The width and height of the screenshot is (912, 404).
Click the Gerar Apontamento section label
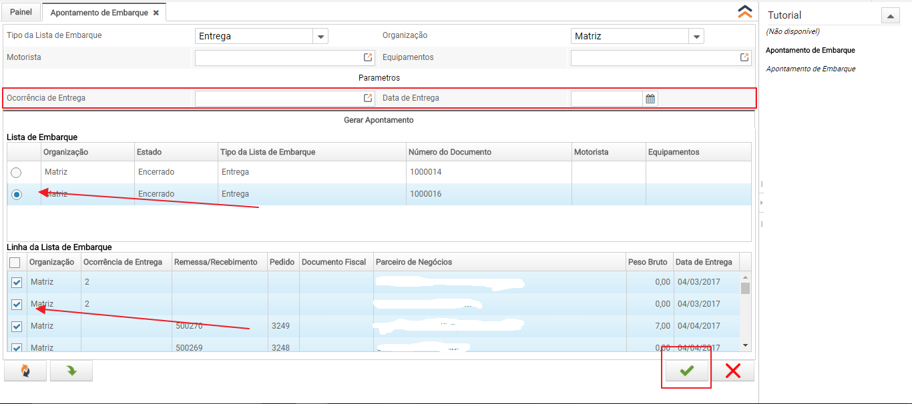(x=379, y=120)
